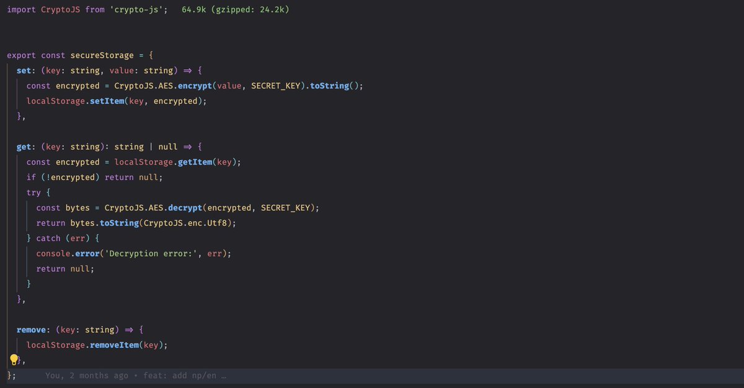Click 'bytes' in the const bytes declaration
This screenshot has width=744, height=388.
coord(77,208)
